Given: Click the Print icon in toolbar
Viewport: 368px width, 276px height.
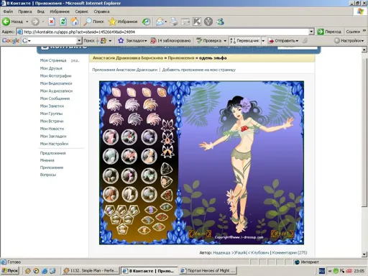Looking at the screenshot, I should (174, 22).
